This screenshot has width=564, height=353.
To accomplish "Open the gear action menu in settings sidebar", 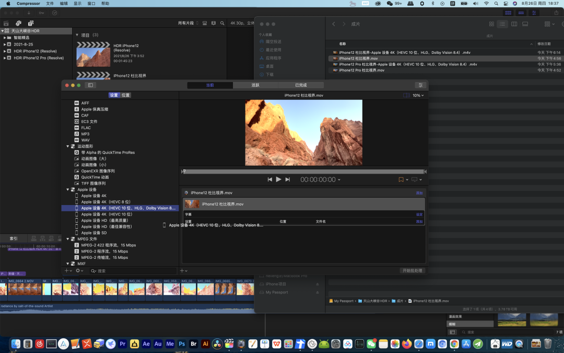I will tap(79, 270).
